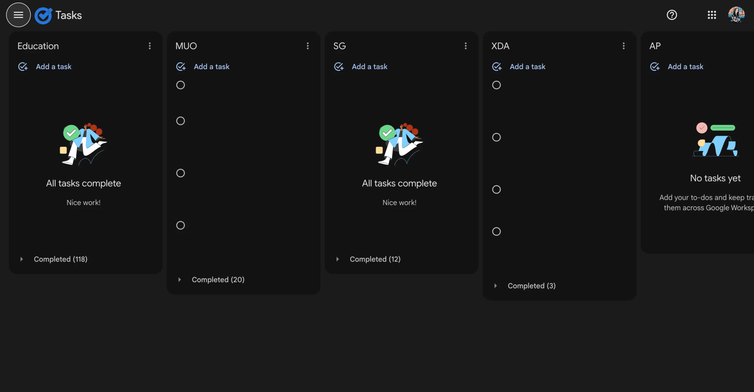Mark the first MUO task complete
This screenshot has width=754, height=392.
tap(180, 85)
